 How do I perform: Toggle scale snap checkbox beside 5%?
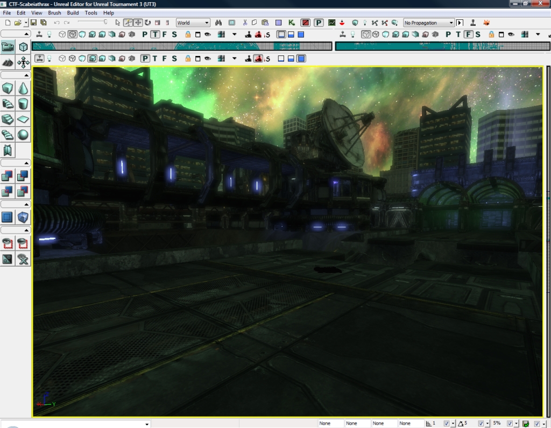click(x=510, y=424)
